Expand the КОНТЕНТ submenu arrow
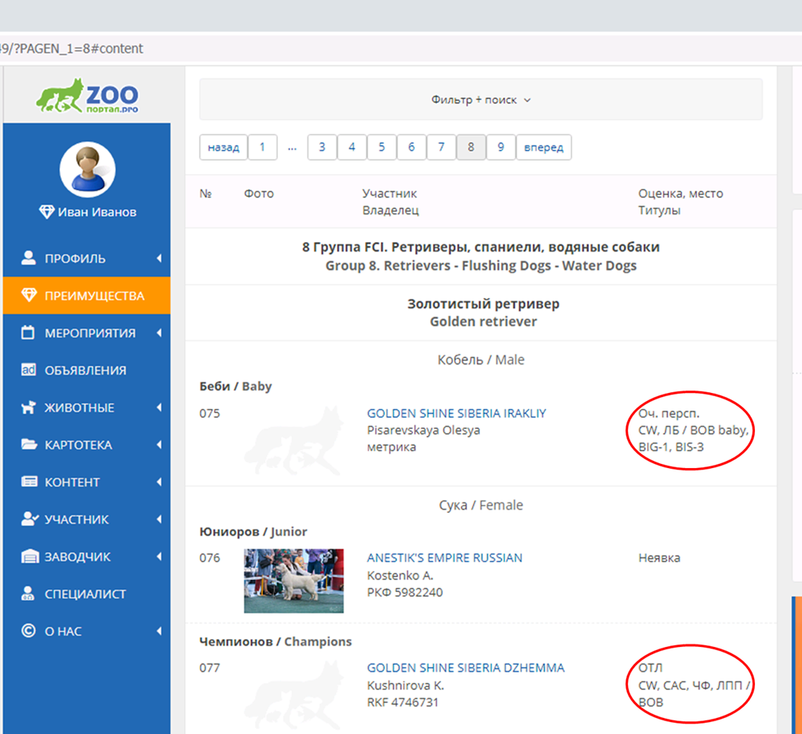The width and height of the screenshot is (802, 734). [159, 482]
